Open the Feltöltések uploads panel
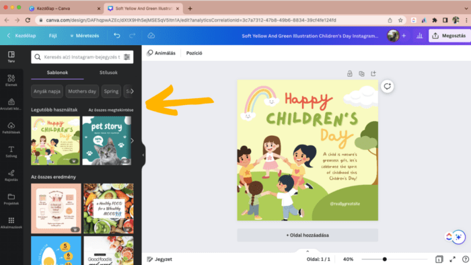 [11, 128]
